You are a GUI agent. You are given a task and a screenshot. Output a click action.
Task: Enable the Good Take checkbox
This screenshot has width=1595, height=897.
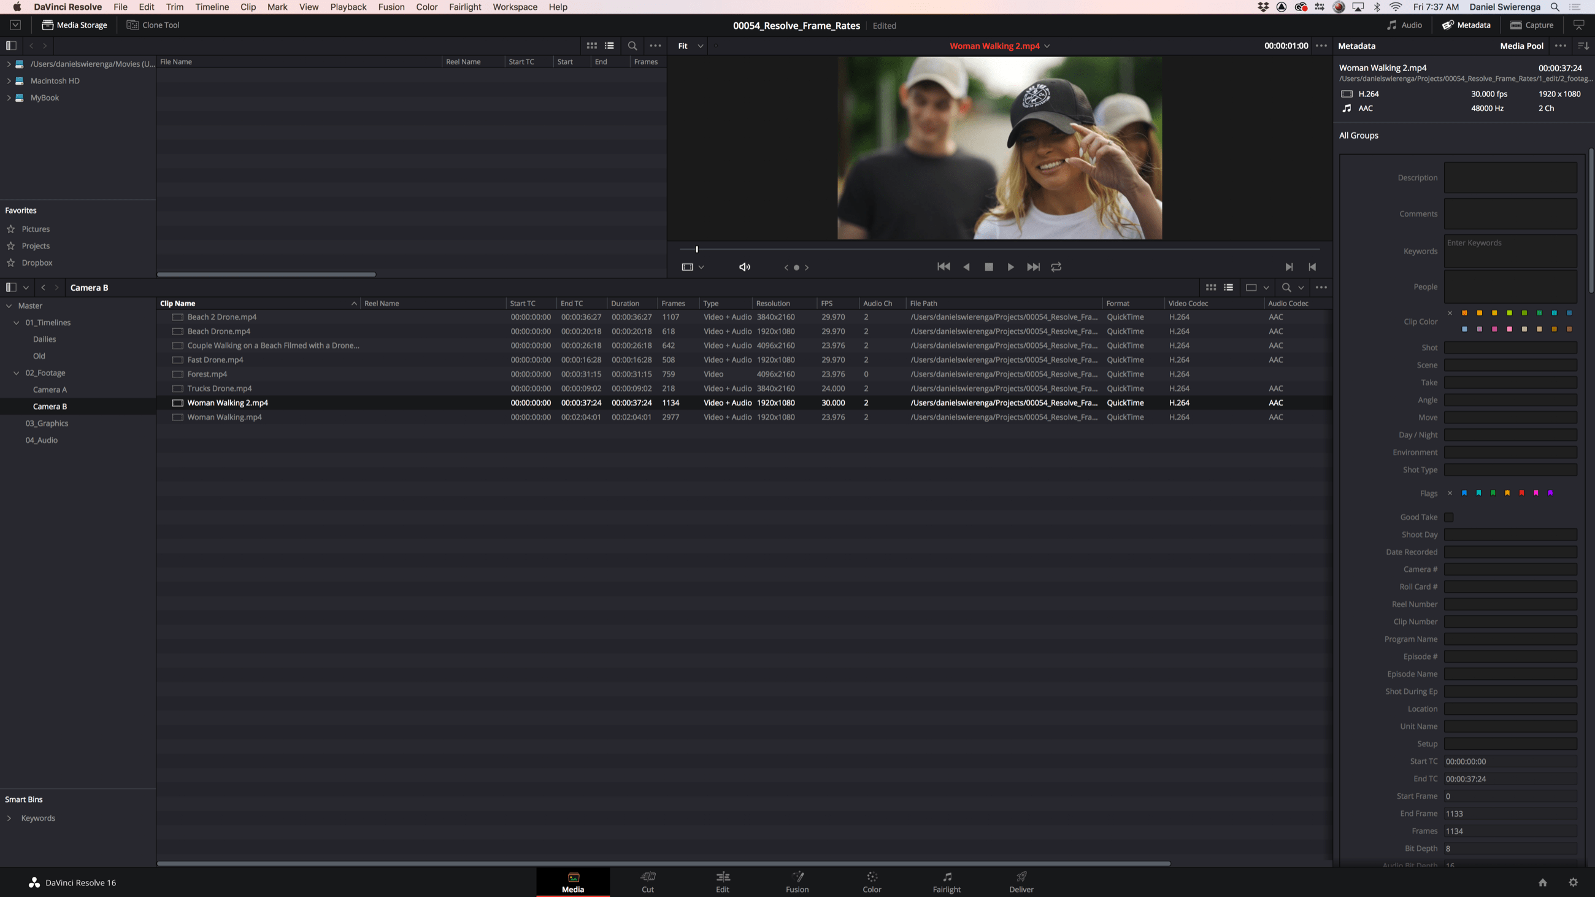coord(1448,517)
